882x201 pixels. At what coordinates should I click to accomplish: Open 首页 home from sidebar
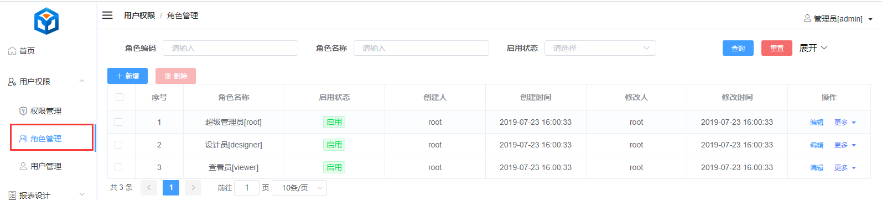[x=22, y=51]
